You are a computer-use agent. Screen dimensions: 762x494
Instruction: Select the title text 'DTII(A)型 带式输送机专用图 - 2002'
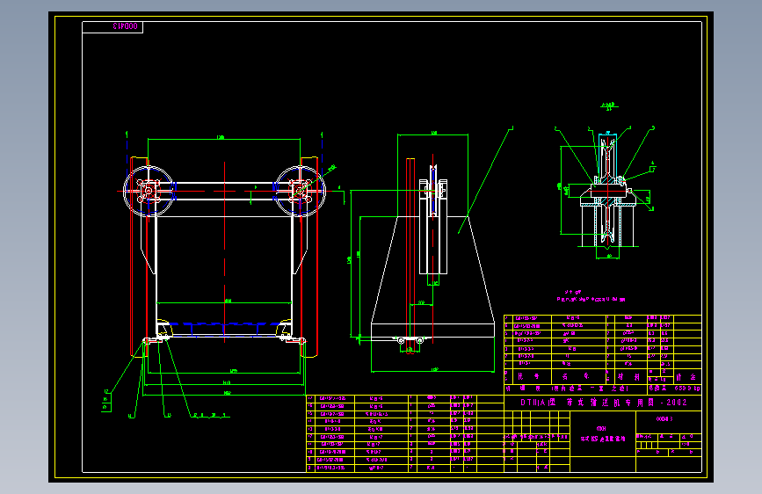tap(604, 403)
